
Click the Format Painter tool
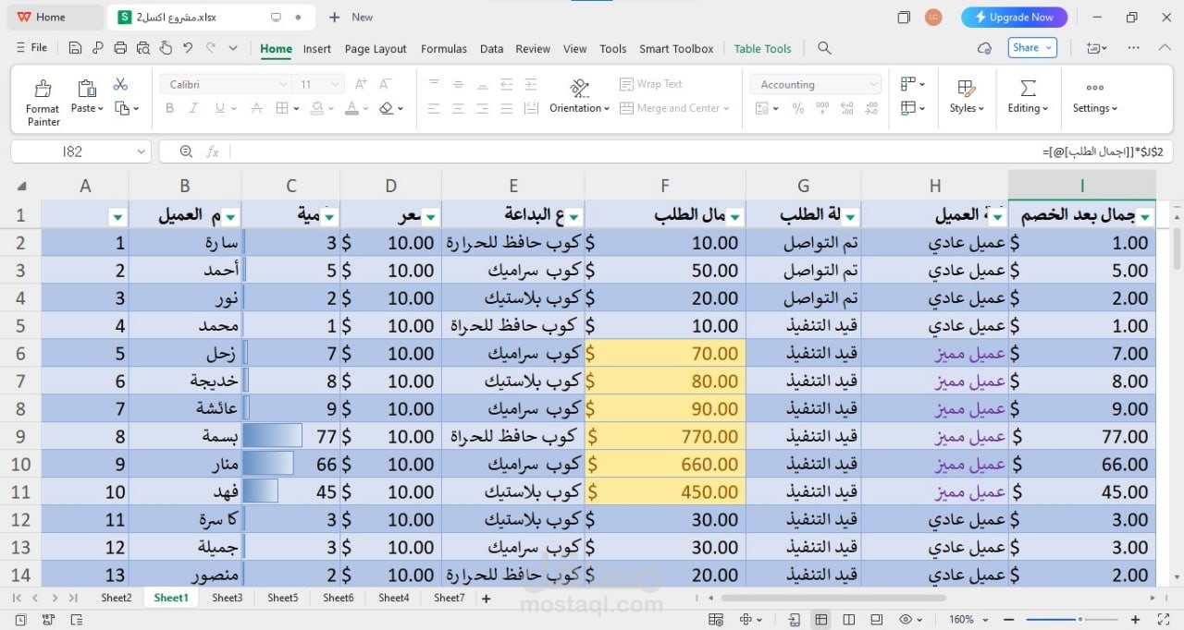(x=43, y=103)
